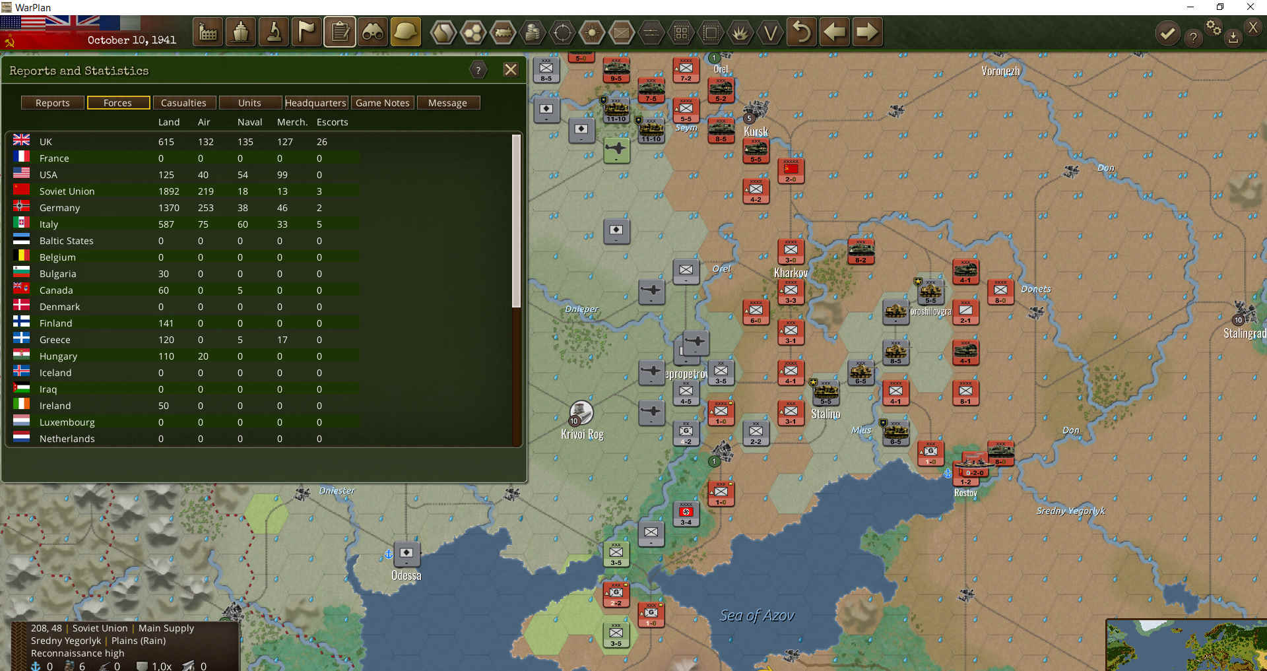
Task: Click the Krivoi Rog resource icon
Action: coord(581,412)
